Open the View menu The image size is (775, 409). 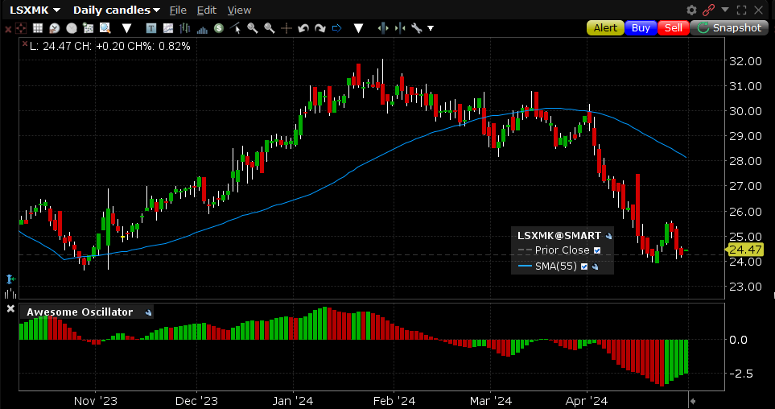(239, 10)
